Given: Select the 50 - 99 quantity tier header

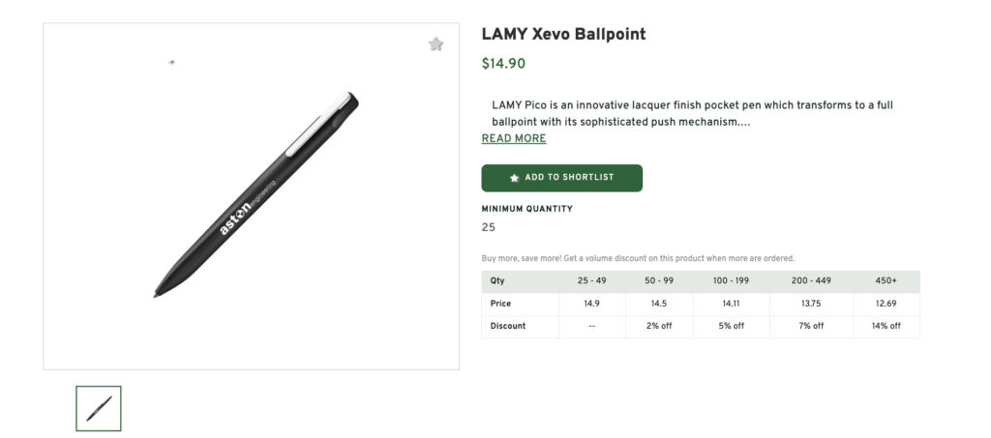Looking at the screenshot, I should pyautogui.click(x=658, y=280).
